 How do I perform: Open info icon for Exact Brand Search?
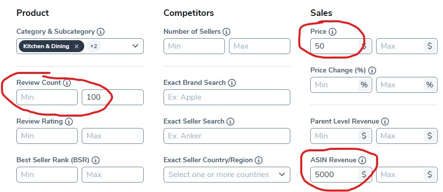pyautogui.click(x=232, y=83)
